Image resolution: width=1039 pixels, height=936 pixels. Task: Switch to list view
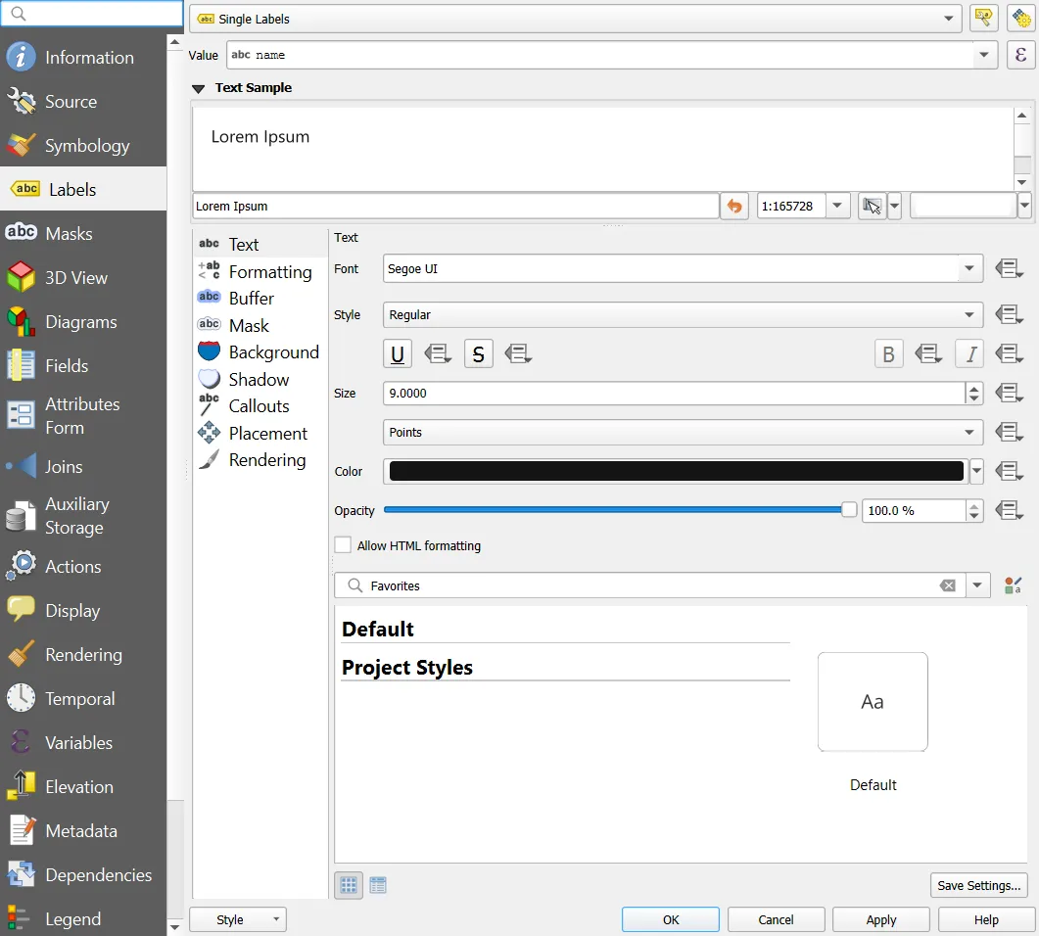378,885
